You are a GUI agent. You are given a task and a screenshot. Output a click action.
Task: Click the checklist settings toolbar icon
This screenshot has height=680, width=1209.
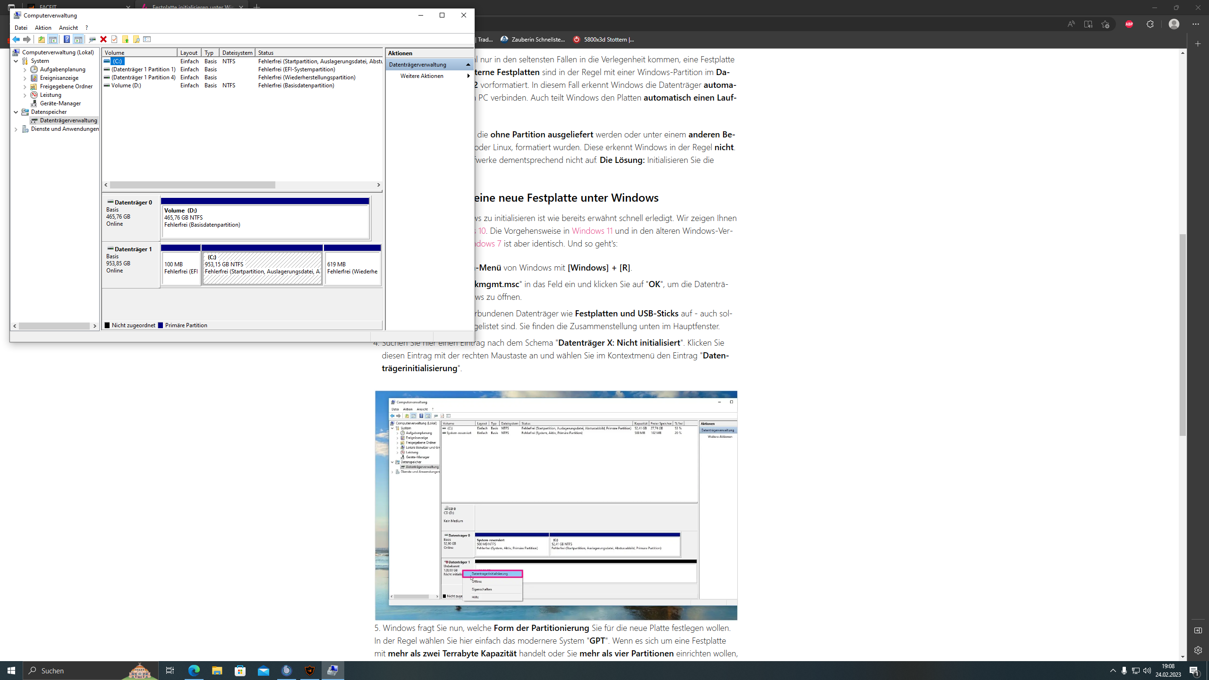tap(147, 39)
